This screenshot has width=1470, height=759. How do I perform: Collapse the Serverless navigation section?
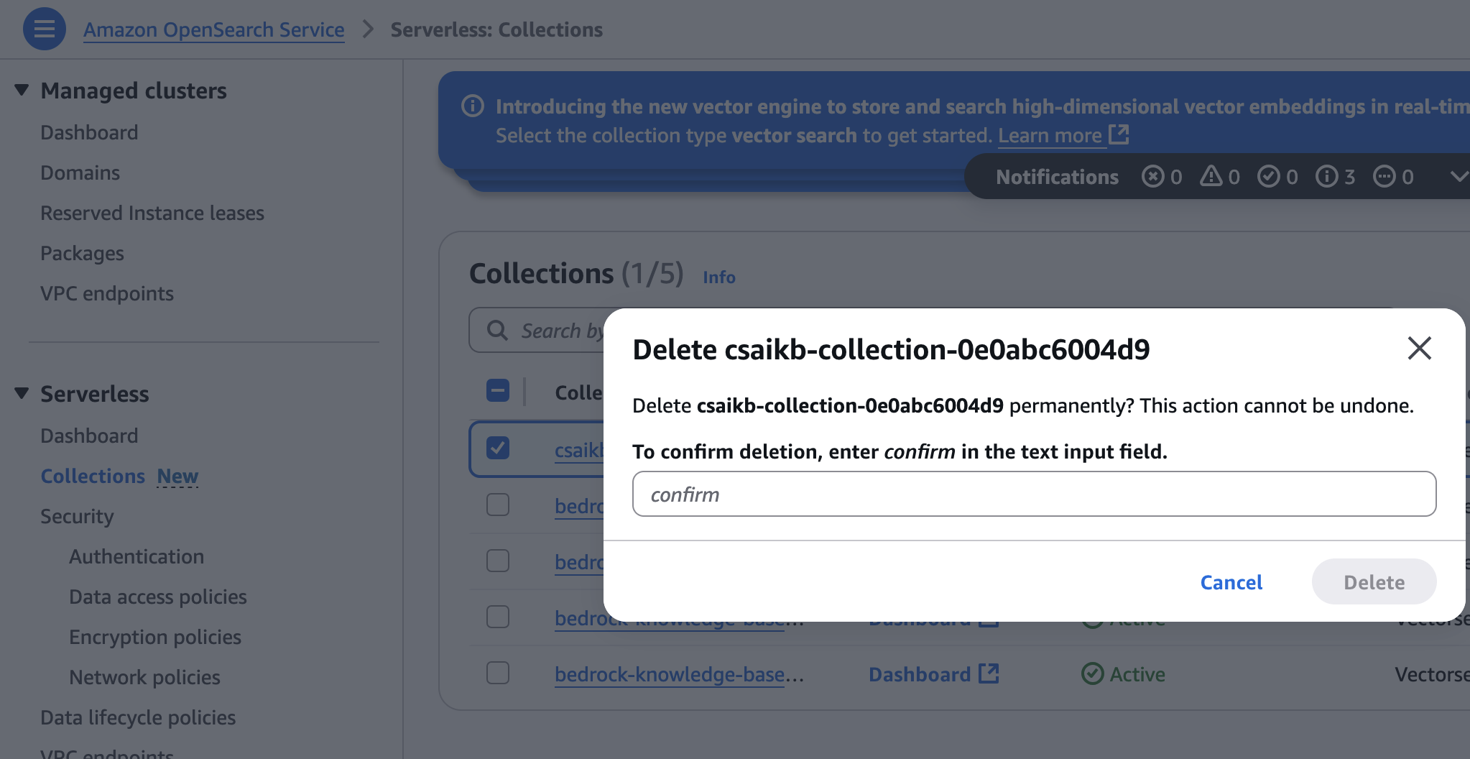click(22, 394)
